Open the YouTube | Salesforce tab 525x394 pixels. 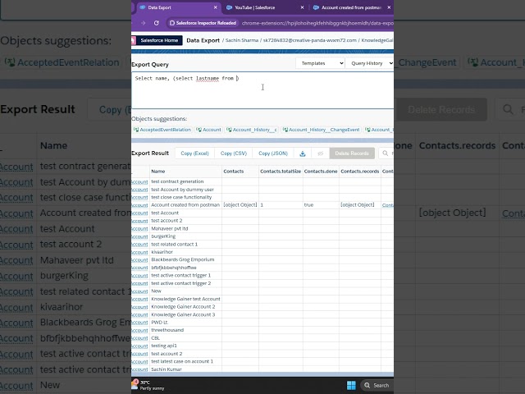[255, 7]
